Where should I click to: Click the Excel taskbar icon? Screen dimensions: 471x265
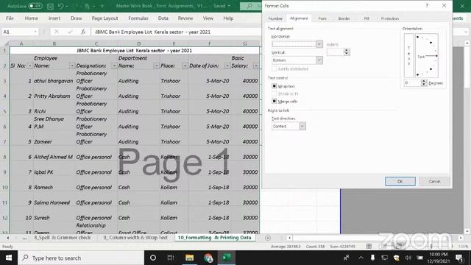pyautogui.click(x=227, y=258)
